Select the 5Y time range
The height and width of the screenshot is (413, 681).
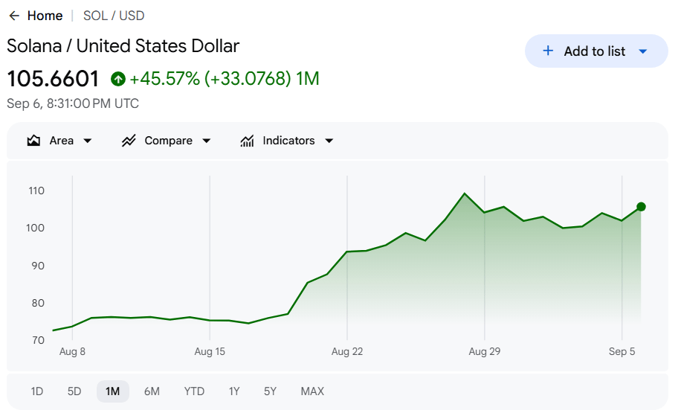pyautogui.click(x=270, y=391)
